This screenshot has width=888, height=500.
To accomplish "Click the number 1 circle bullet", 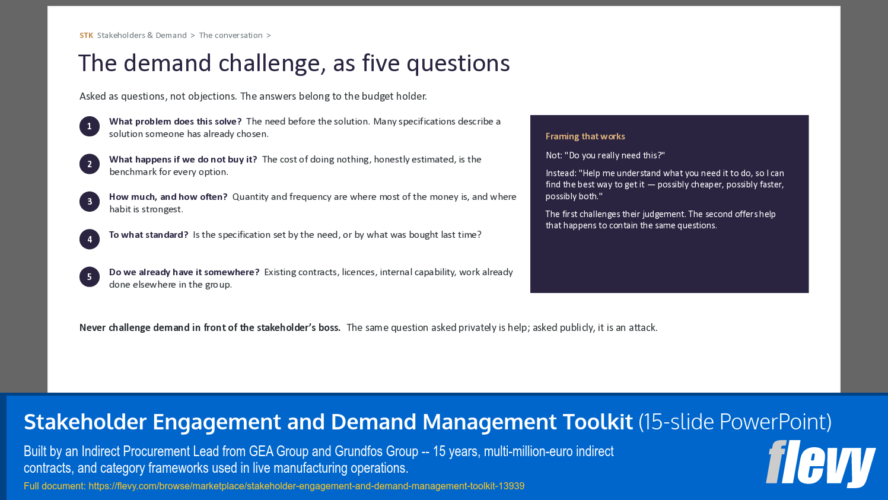I will coord(90,126).
